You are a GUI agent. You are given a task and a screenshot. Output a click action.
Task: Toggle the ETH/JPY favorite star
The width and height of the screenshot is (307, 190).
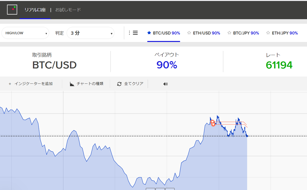pos(268,33)
